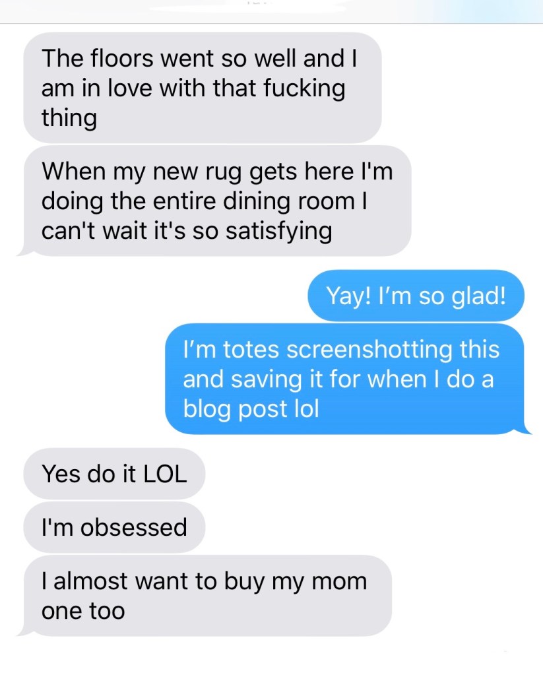The image size is (543, 675).
Task: Click the words 'dining room' in the gray bubble
Action: pyautogui.click(x=287, y=201)
